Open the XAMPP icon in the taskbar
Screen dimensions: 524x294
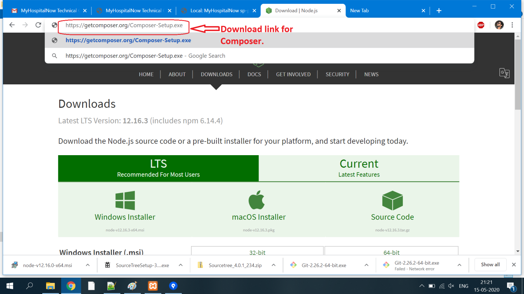pyautogui.click(x=153, y=286)
